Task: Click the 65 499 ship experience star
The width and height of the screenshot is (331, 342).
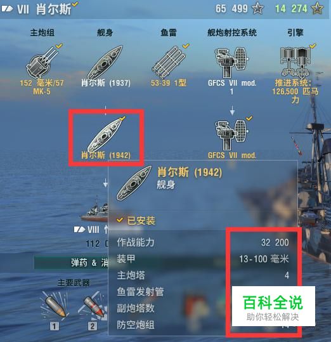Action: 257,9
